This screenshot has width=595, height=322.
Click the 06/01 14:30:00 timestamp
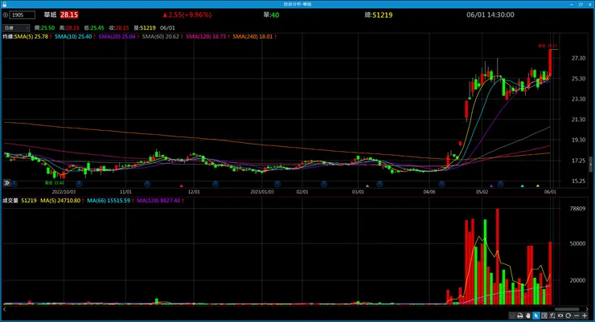(x=490, y=14)
